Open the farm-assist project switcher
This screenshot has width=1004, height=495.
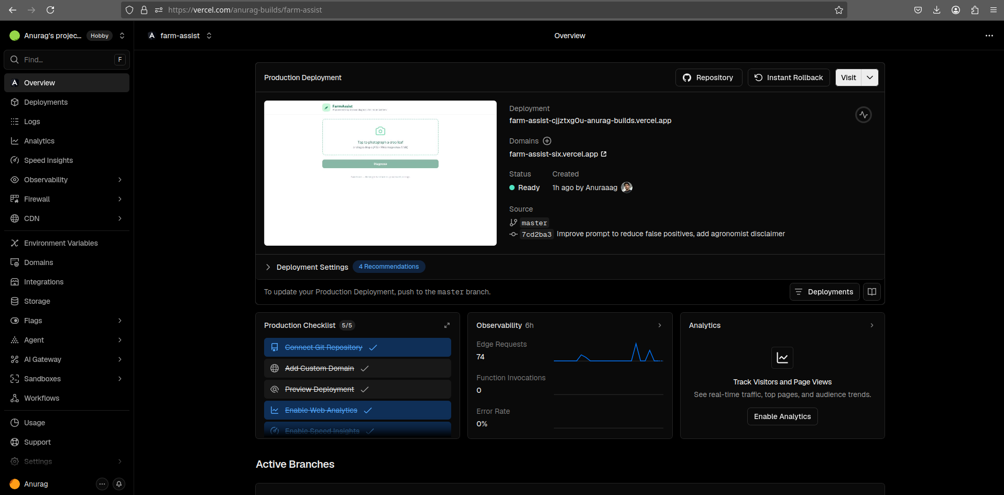[209, 36]
